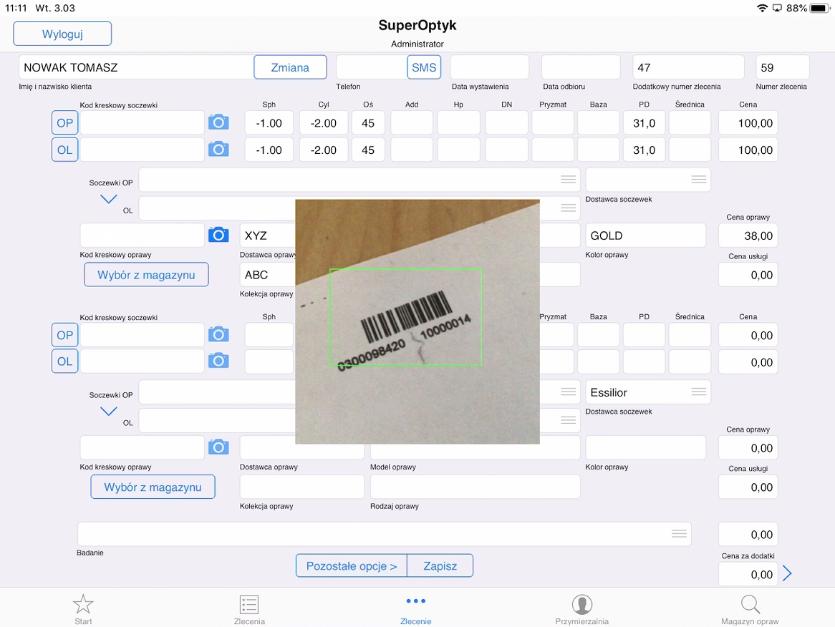This screenshot has width=835, height=627.
Task: Click Pozostałe opcje > button
Action: [352, 565]
